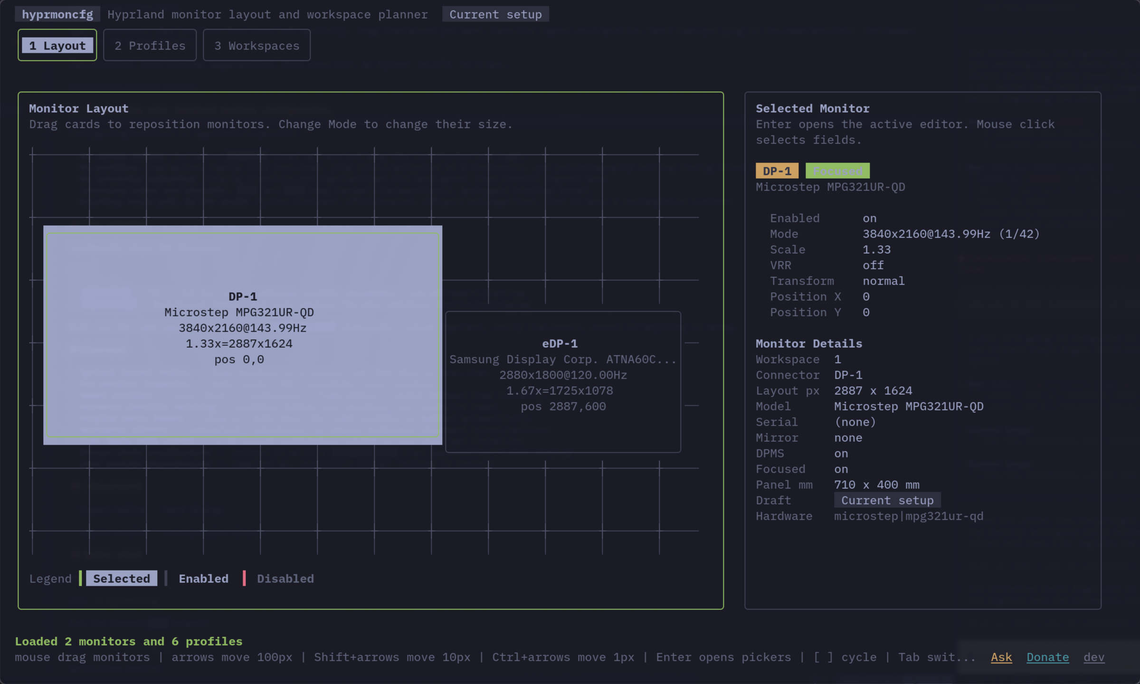Screen dimensions: 1140x684
Task: Click the Enabled legend indicator
Action: (203, 578)
